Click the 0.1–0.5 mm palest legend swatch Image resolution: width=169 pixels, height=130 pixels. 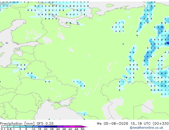point(5,127)
